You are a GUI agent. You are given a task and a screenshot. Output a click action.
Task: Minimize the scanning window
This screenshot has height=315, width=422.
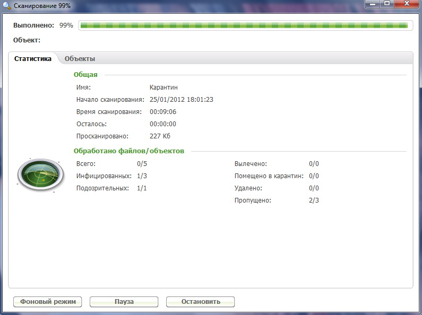click(373, 4)
